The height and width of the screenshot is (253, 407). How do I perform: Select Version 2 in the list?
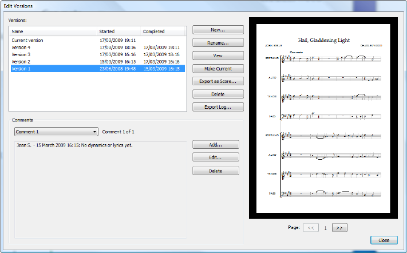[97, 62]
